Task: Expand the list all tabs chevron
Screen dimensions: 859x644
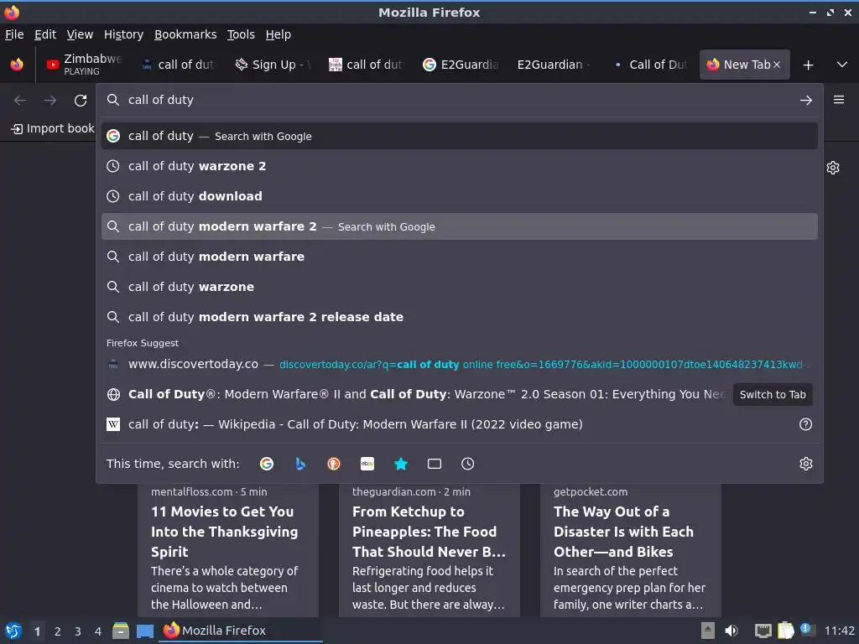Action: 842,65
